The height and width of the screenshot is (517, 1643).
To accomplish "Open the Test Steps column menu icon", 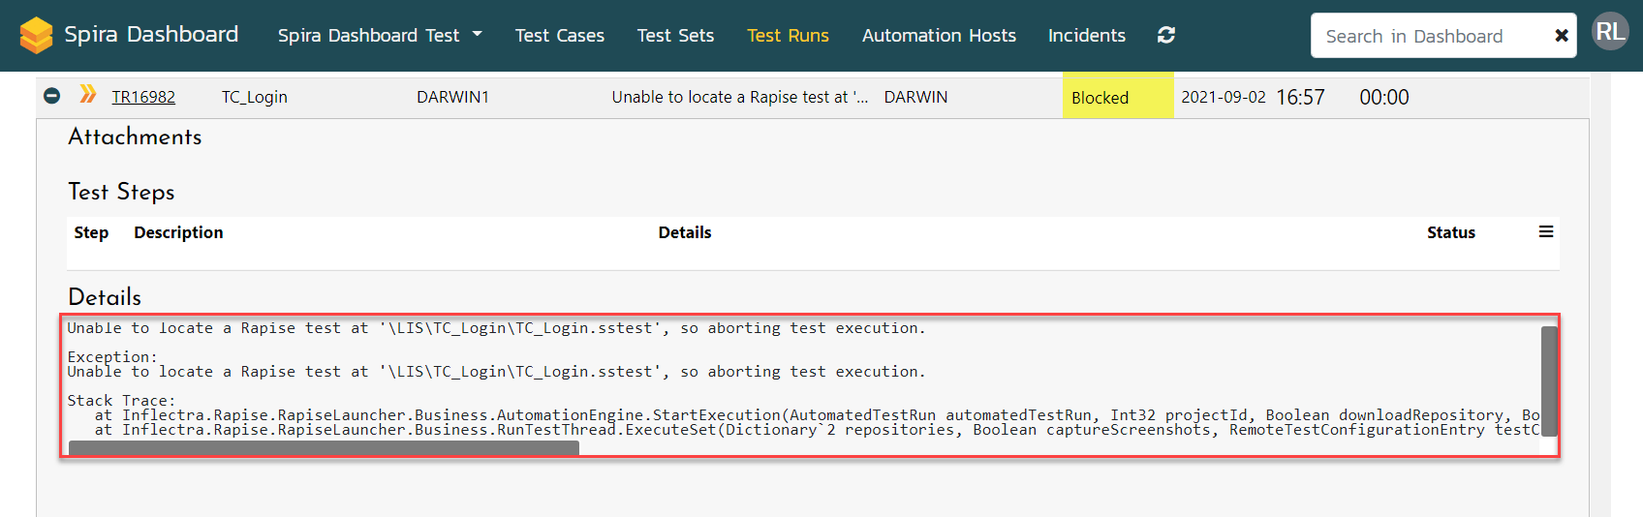I will click(1546, 231).
